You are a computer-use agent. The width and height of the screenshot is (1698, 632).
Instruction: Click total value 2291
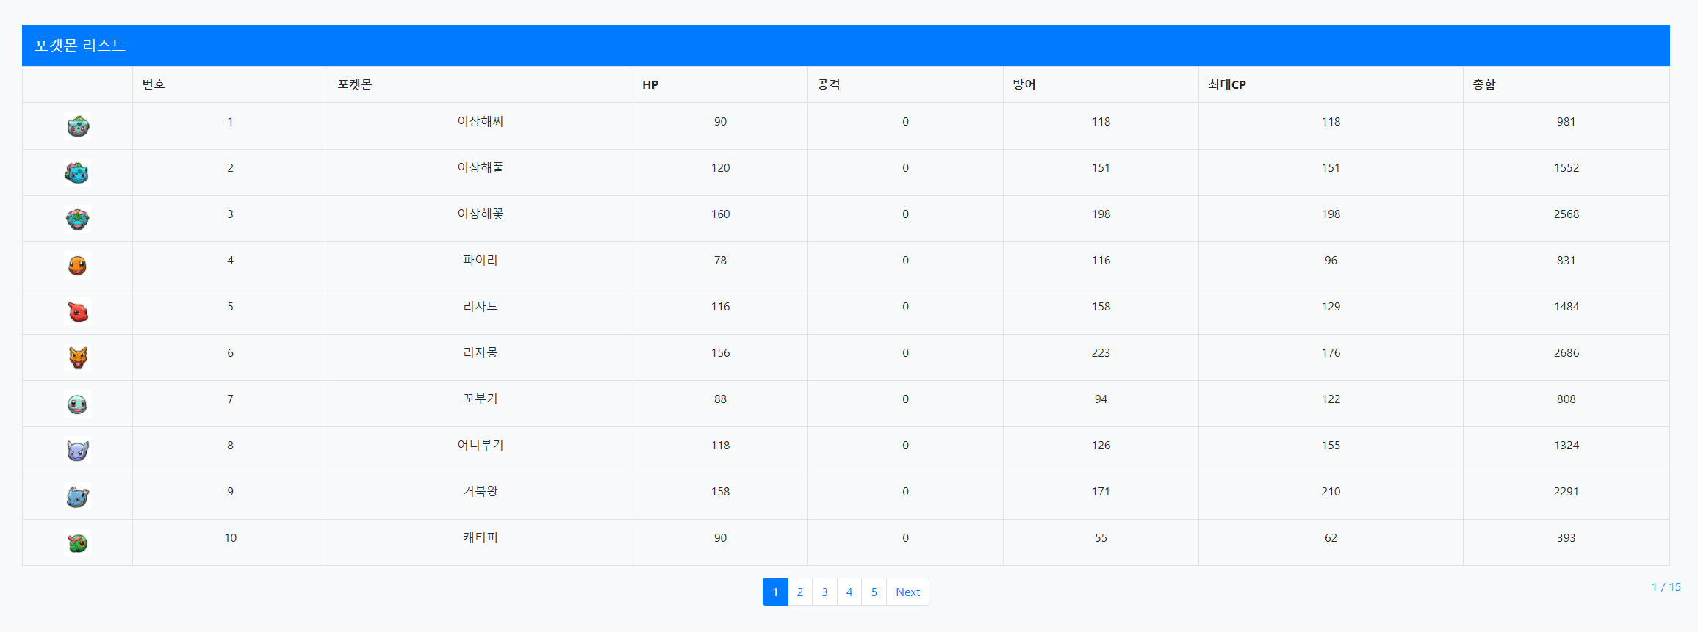pos(1566,492)
